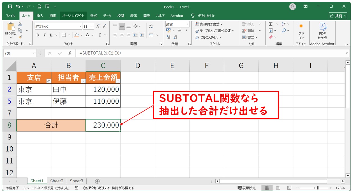Click the AutoSum sigma icon
The image size is (353, 193).
(x=271, y=24)
